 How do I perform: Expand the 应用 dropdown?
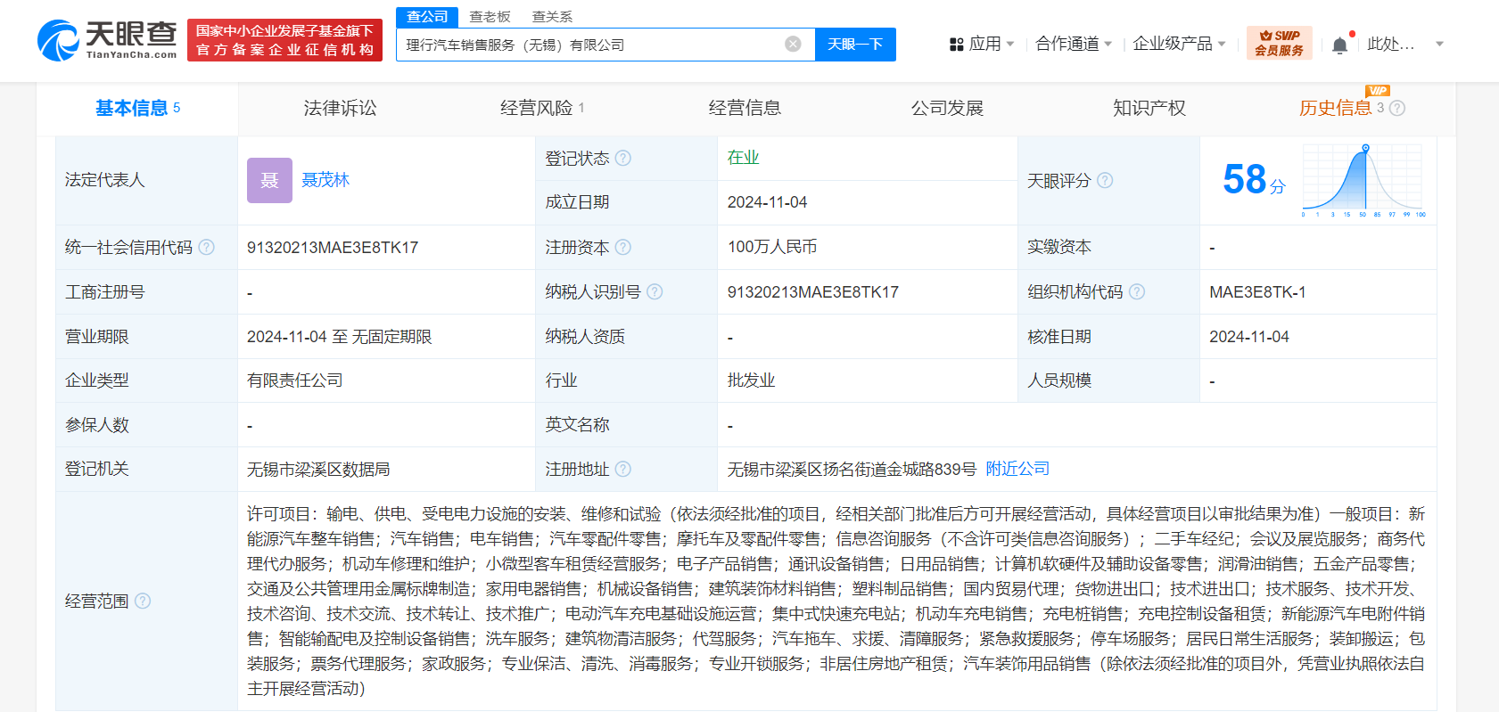tap(992, 44)
